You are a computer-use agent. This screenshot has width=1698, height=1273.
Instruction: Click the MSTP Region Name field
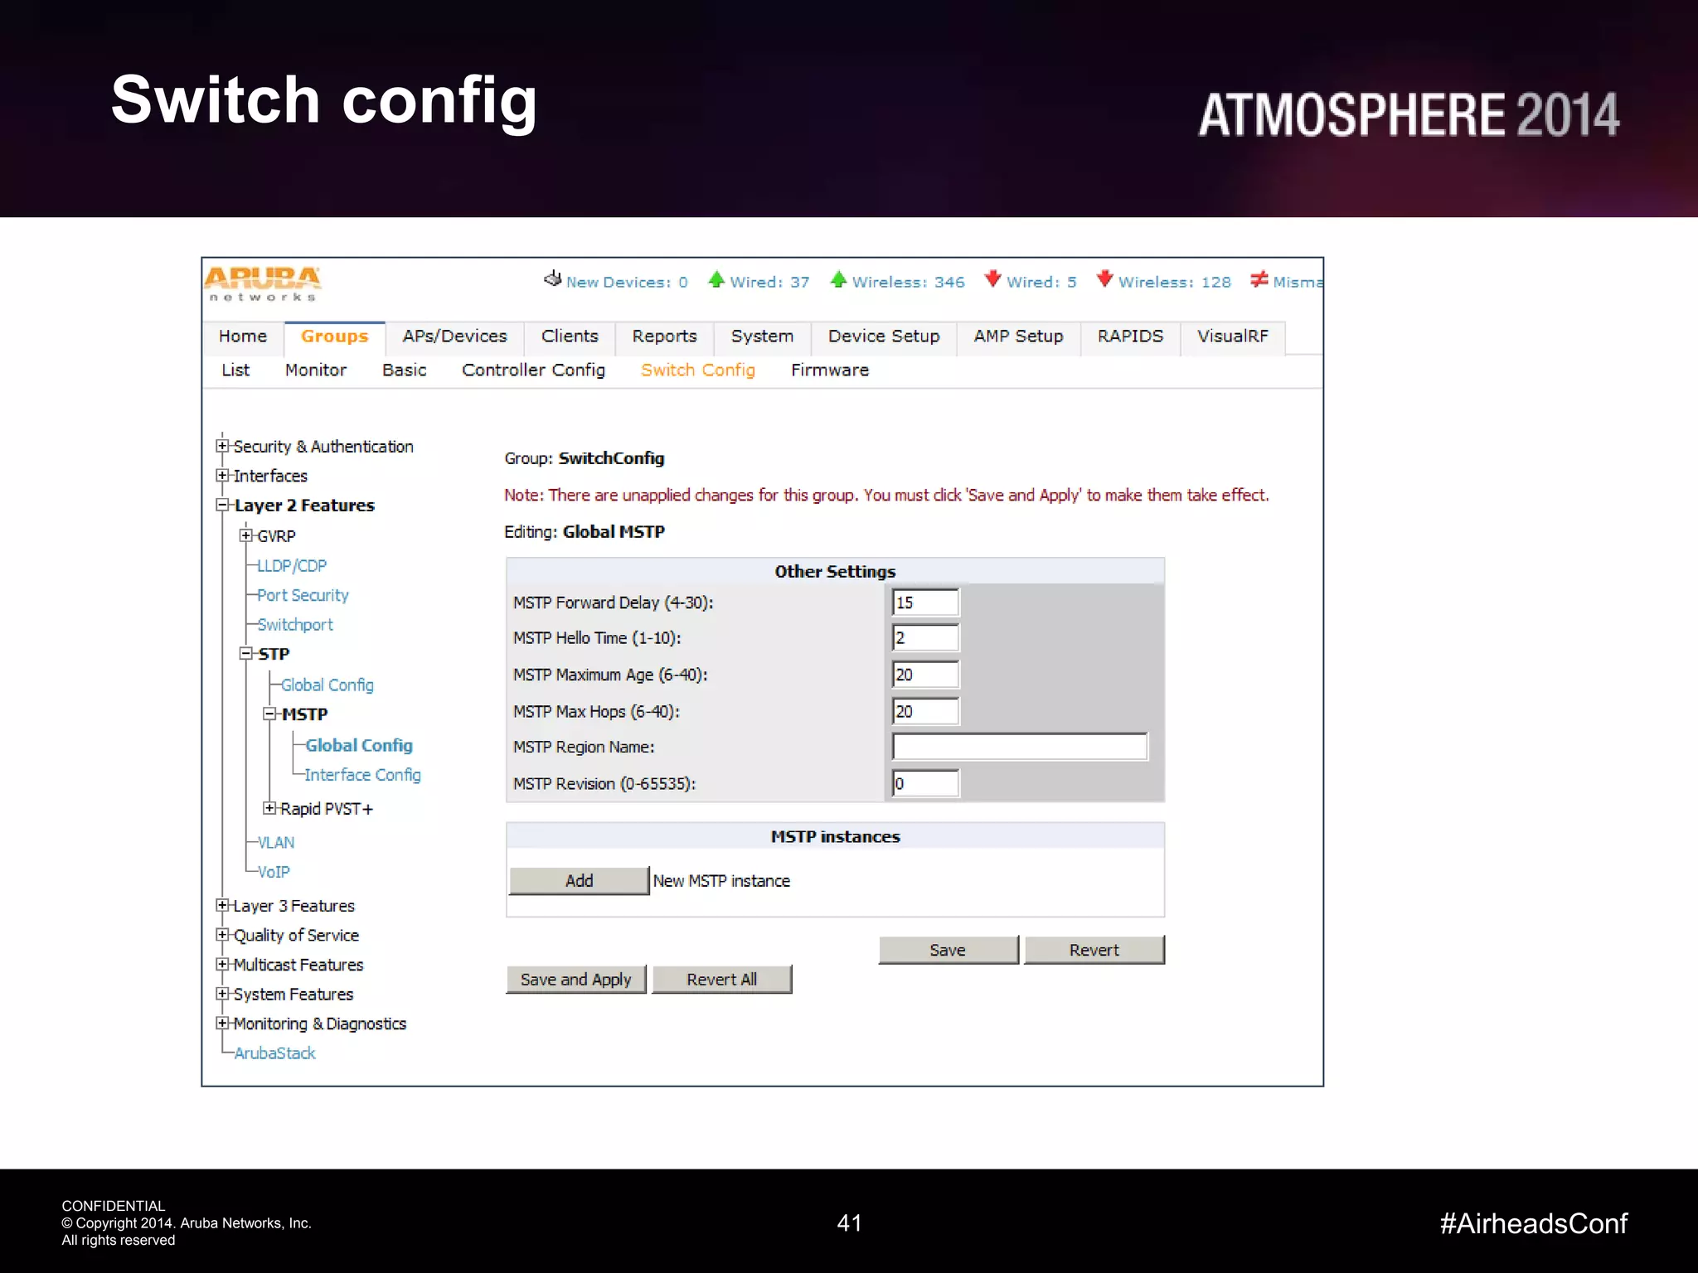(1020, 747)
